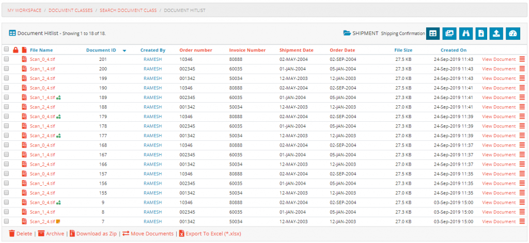
Task: Open row menu for document ID 201
Action: click(522, 59)
